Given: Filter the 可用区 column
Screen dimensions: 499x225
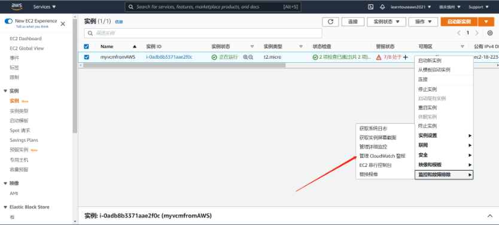Looking at the screenshot, I should tap(462, 47).
